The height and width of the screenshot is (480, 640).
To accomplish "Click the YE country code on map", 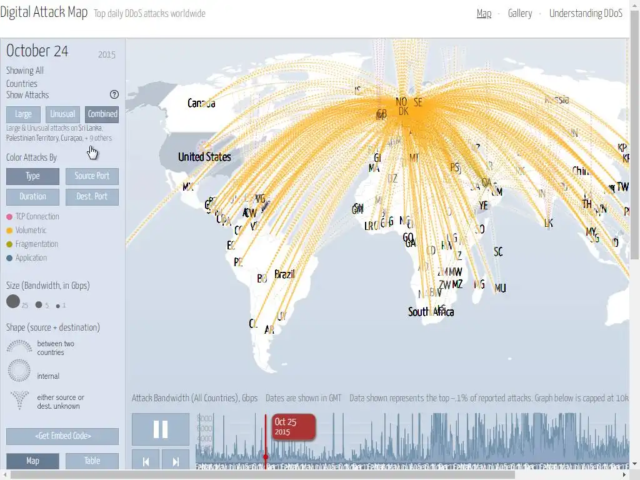I will (483, 206).
